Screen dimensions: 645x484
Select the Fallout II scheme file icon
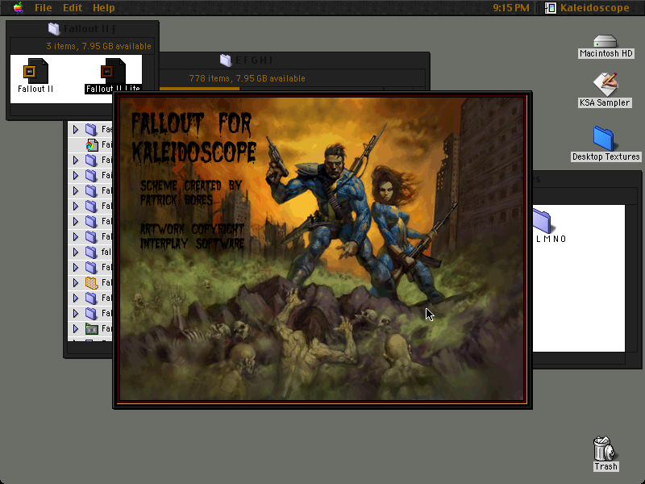point(35,71)
